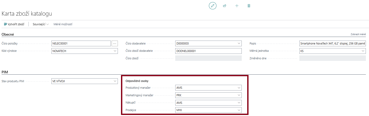This screenshot has height=116, width=369.
Task: Open the Související menu
Action: (41, 24)
